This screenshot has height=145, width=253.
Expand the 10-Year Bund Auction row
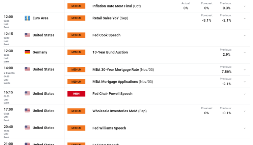[x=245, y=53]
